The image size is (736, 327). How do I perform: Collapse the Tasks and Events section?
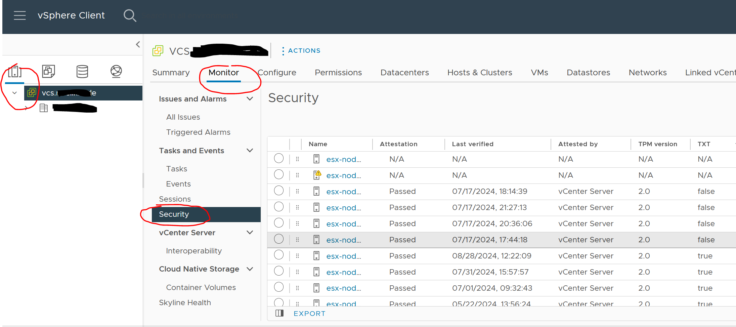click(x=250, y=151)
